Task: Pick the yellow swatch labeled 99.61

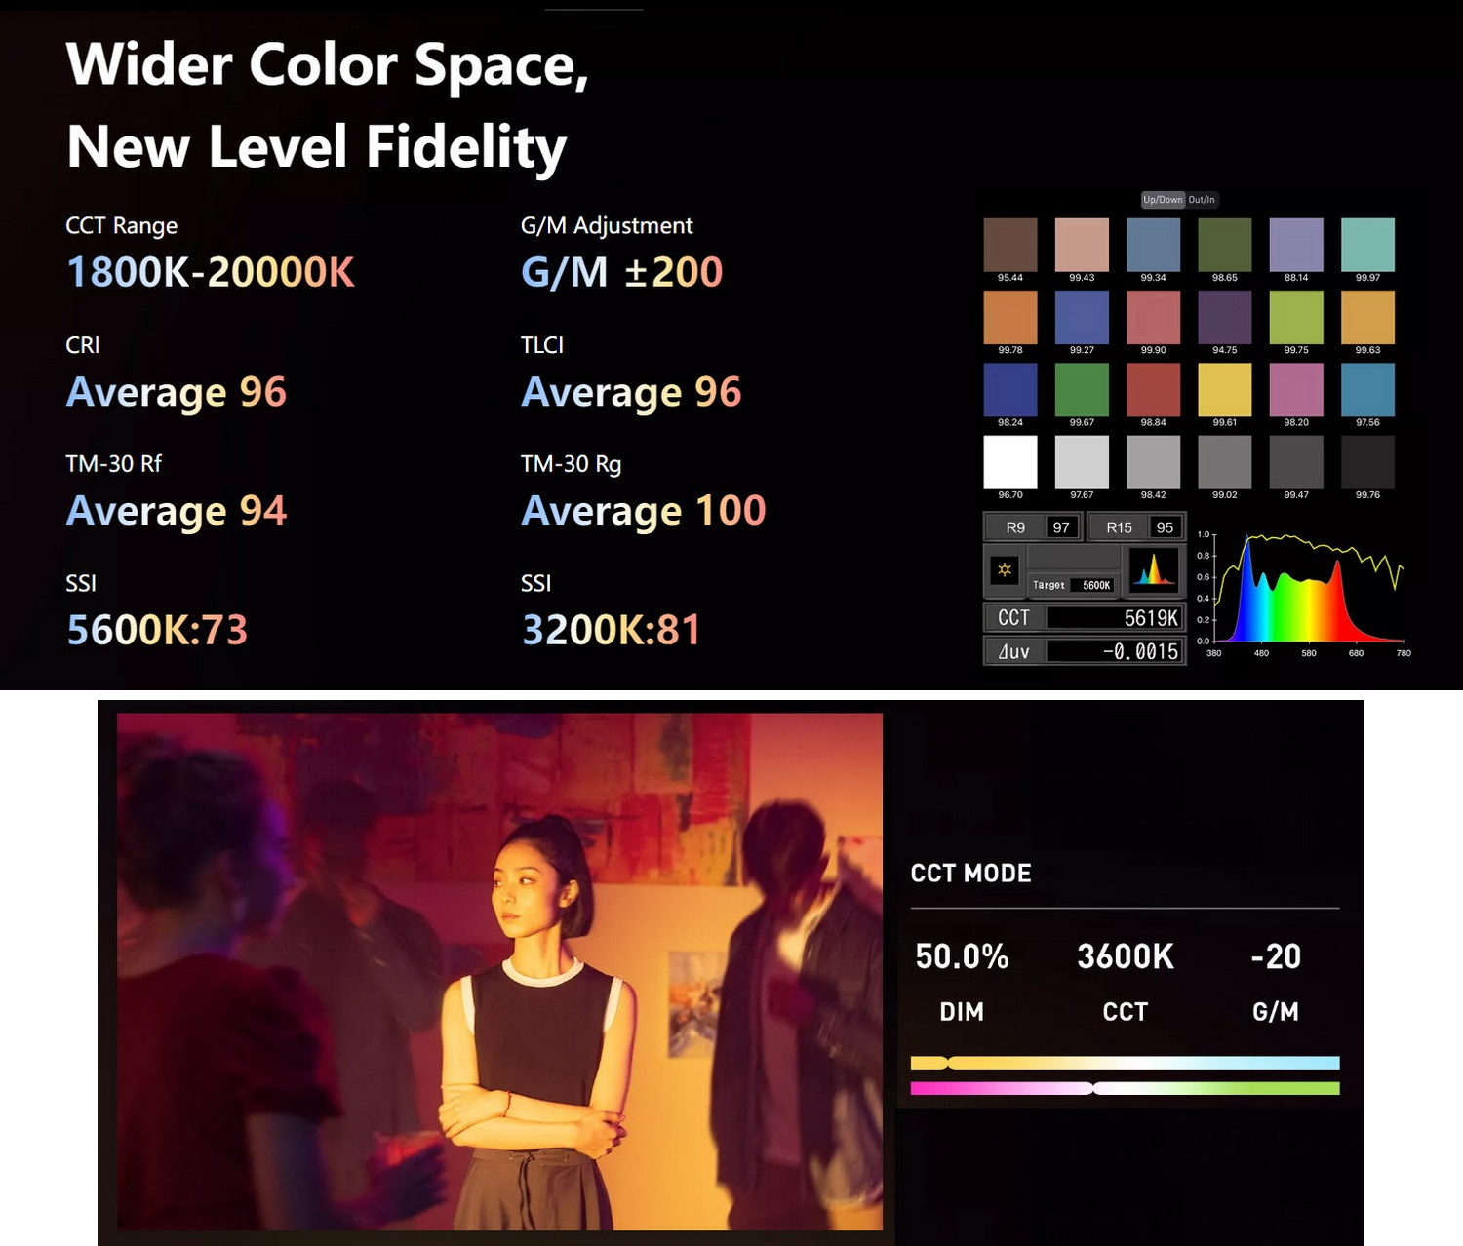Action: [x=1225, y=390]
